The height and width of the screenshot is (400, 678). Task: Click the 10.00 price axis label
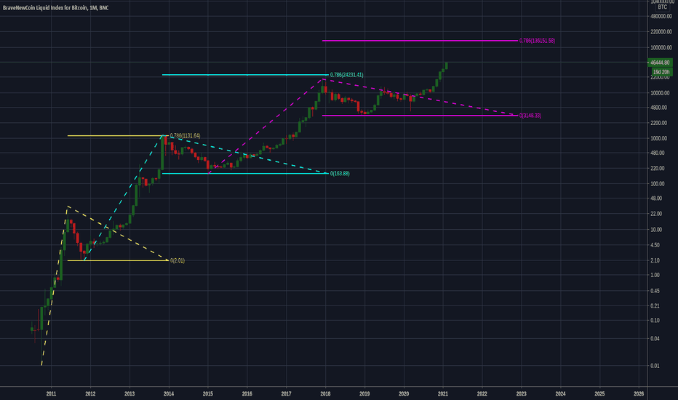point(656,230)
